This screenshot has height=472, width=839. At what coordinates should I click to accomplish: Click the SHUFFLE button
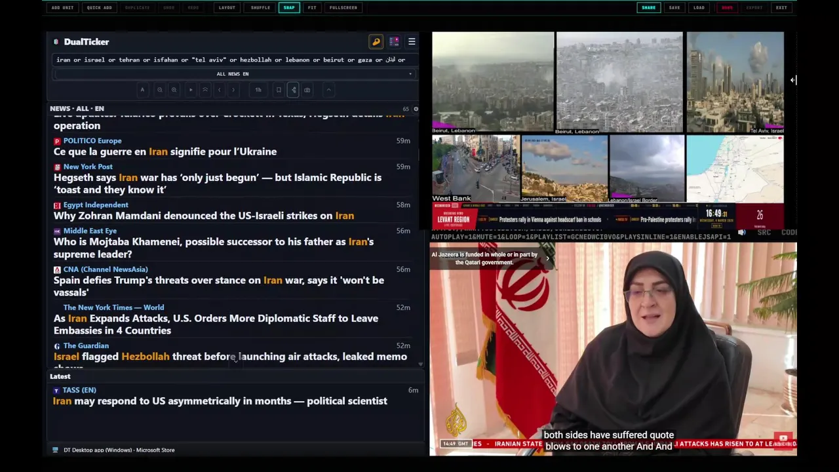click(260, 8)
